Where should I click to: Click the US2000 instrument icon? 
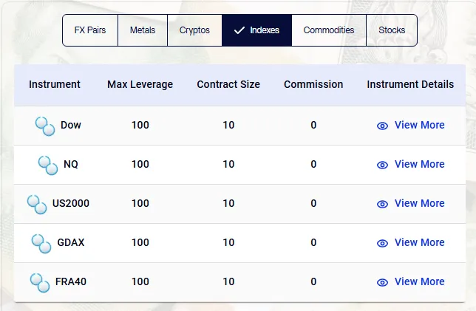coord(37,204)
